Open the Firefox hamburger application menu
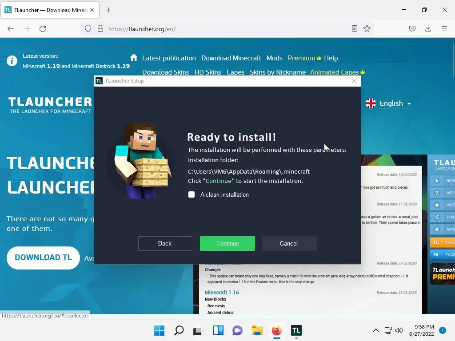Viewport: 455px width, 341px height. point(444,28)
